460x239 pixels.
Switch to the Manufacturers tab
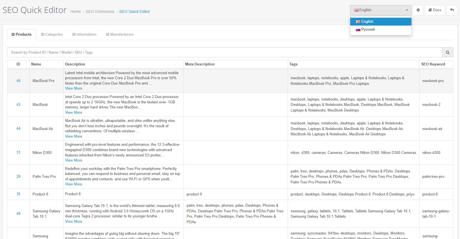[x=120, y=35]
